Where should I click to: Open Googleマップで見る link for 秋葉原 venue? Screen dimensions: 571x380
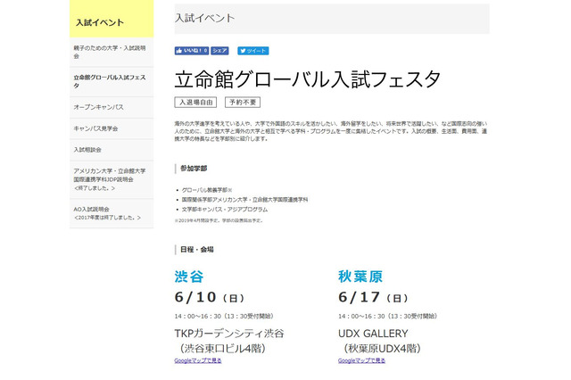pos(361,360)
